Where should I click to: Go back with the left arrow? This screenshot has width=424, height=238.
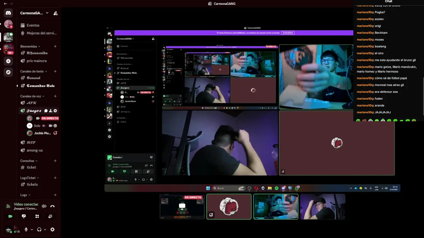point(5,4)
